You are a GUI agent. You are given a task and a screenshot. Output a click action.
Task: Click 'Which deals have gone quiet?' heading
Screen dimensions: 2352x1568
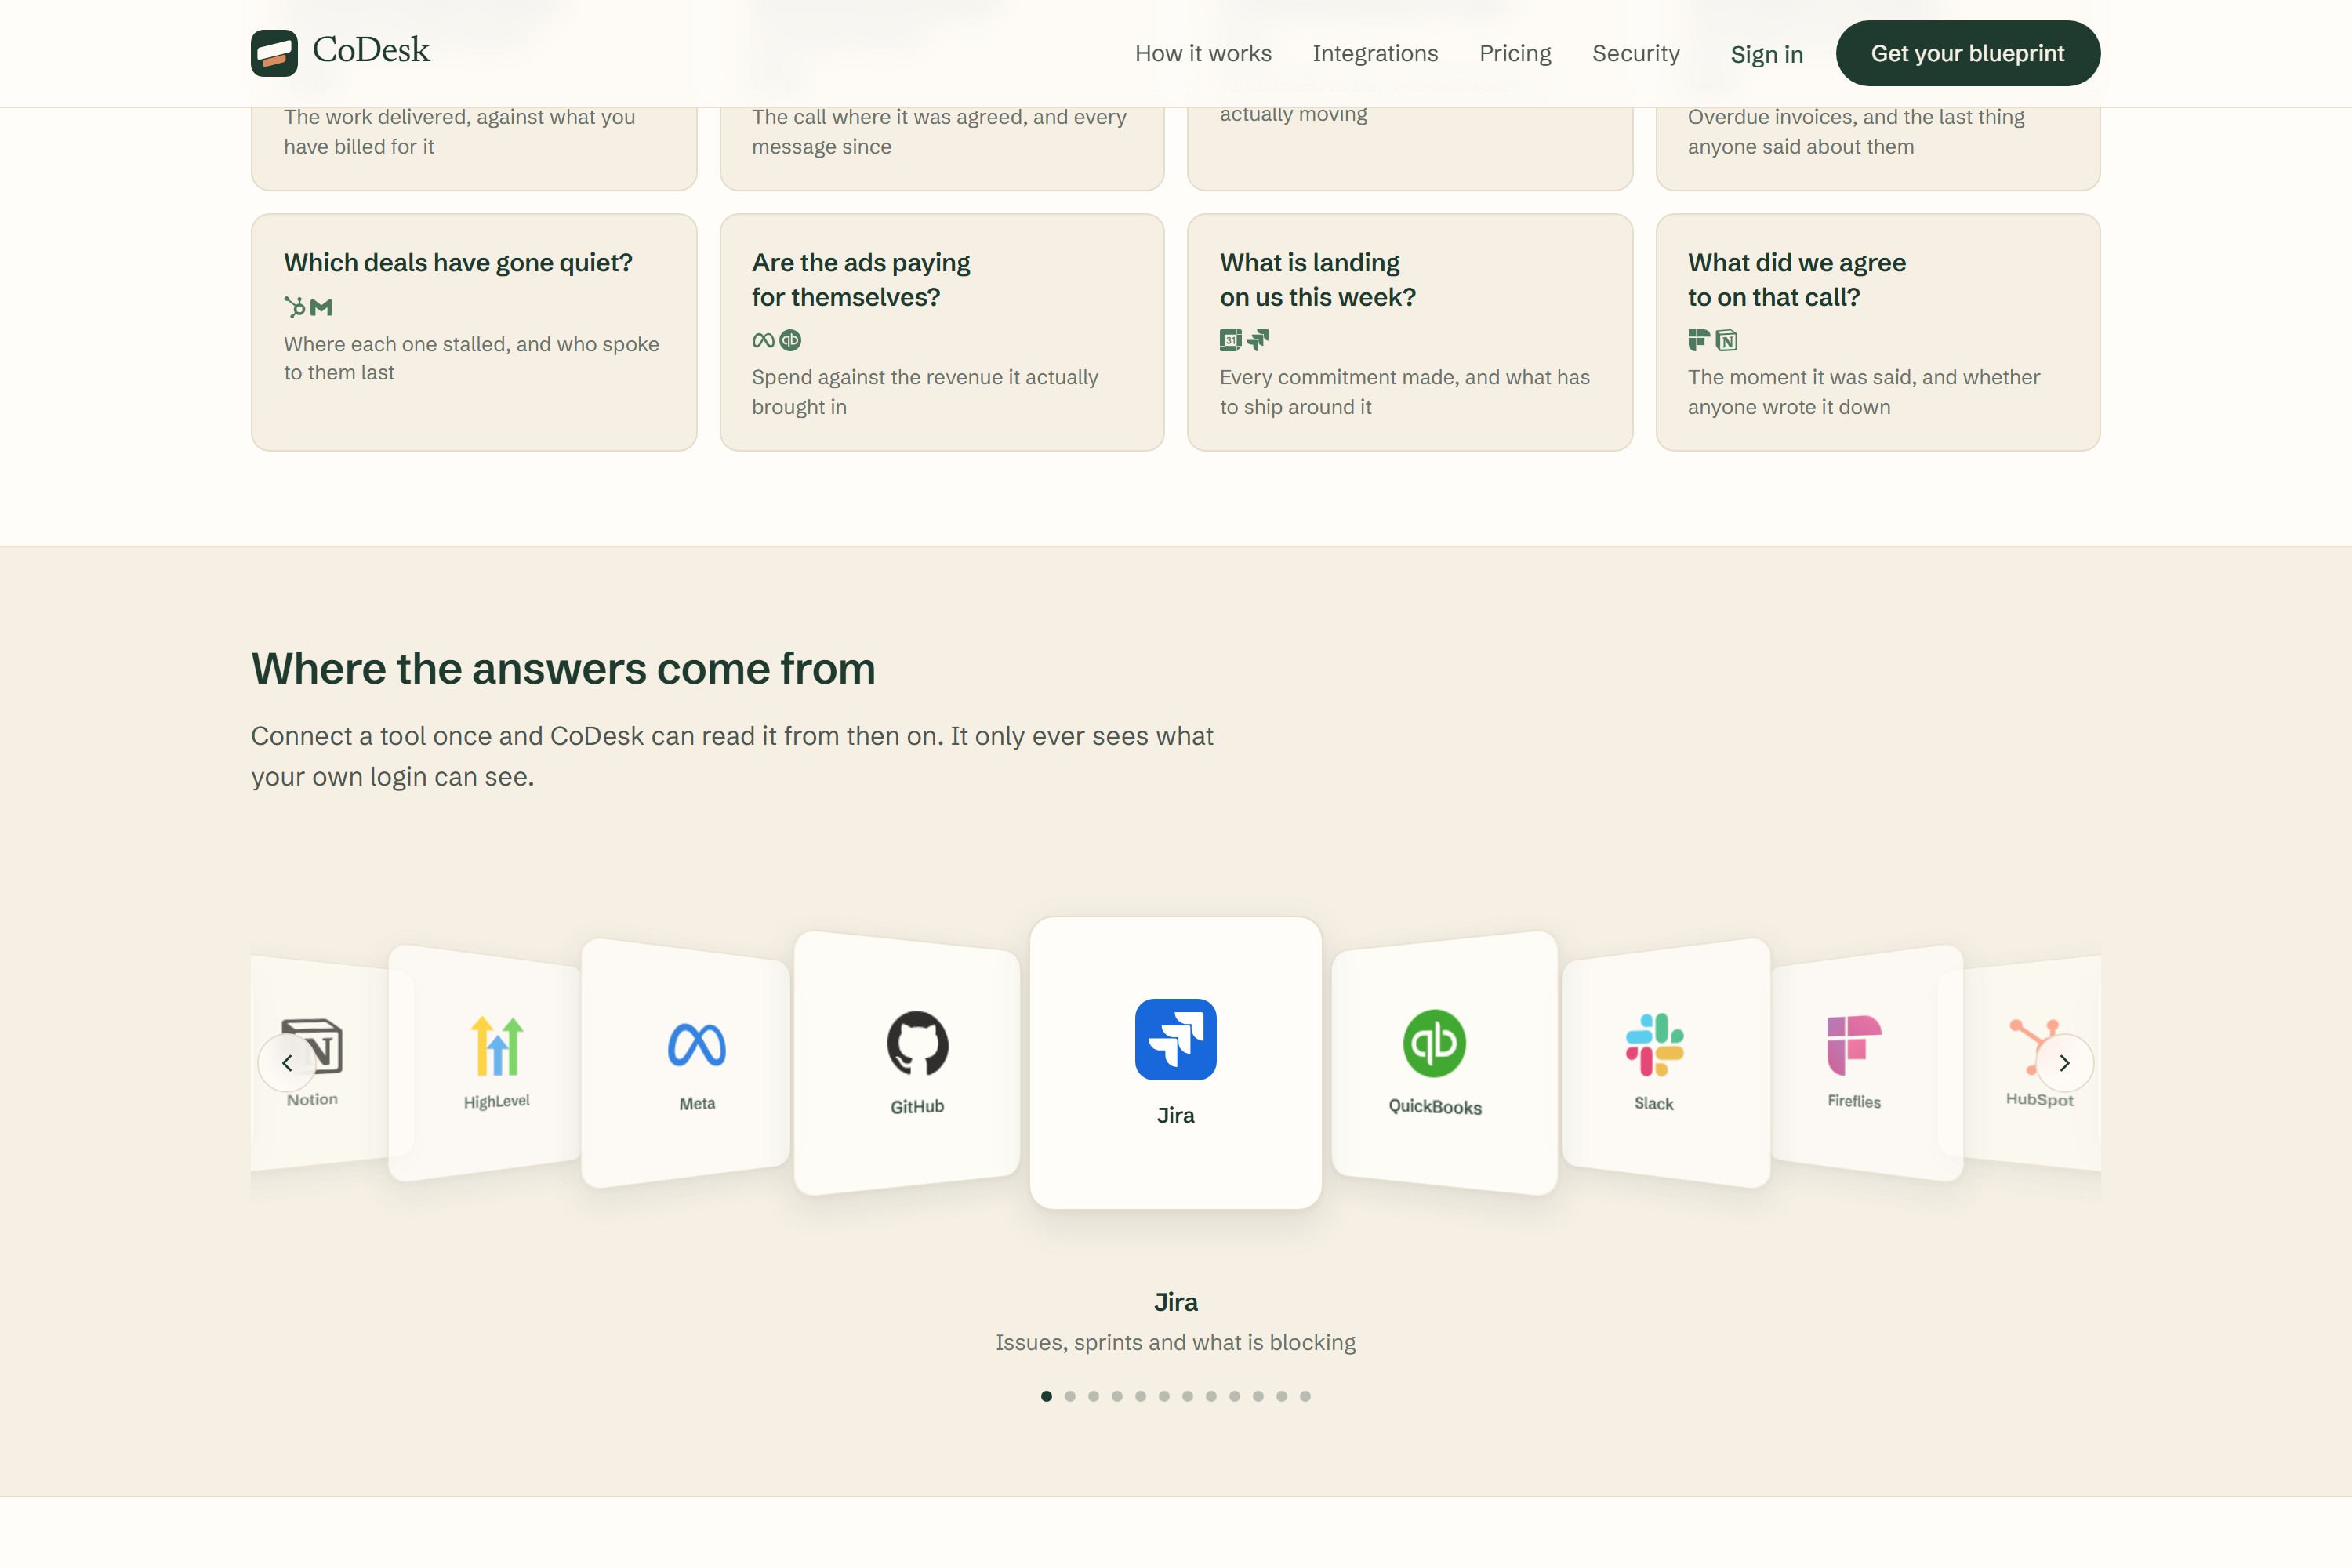point(458,263)
